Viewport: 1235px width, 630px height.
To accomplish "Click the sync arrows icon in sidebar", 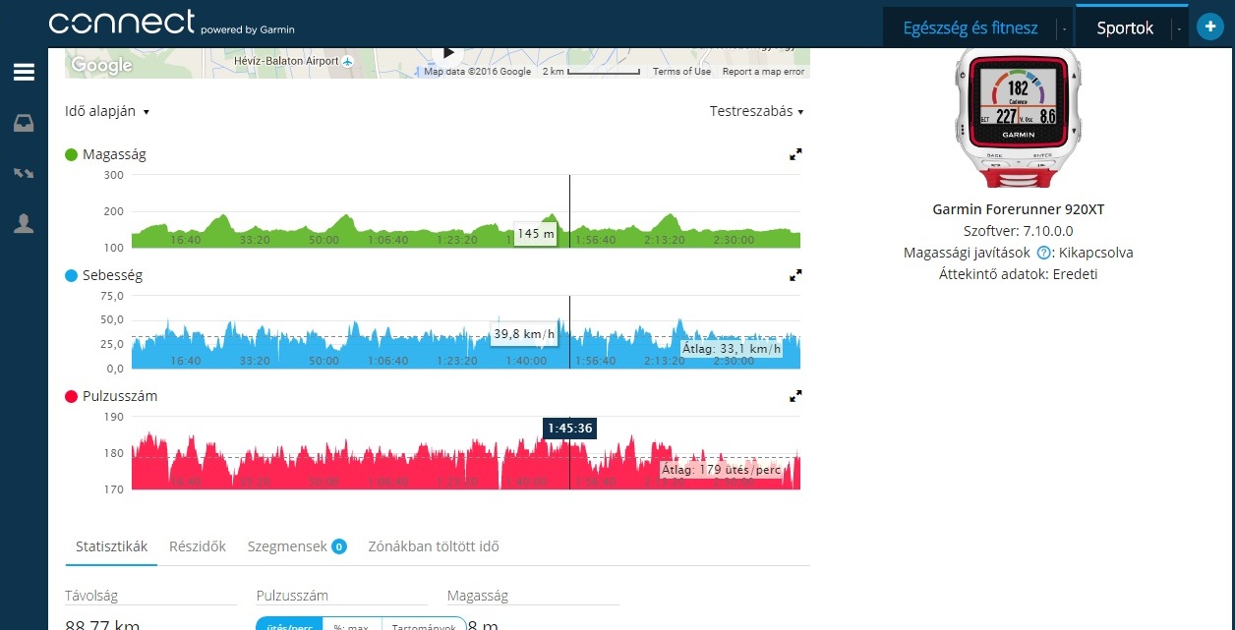I will 24,173.
